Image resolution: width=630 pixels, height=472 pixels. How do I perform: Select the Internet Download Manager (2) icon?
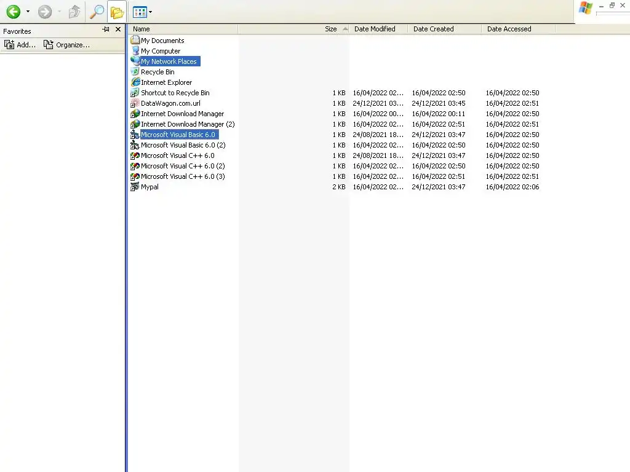[x=135, y=124]
